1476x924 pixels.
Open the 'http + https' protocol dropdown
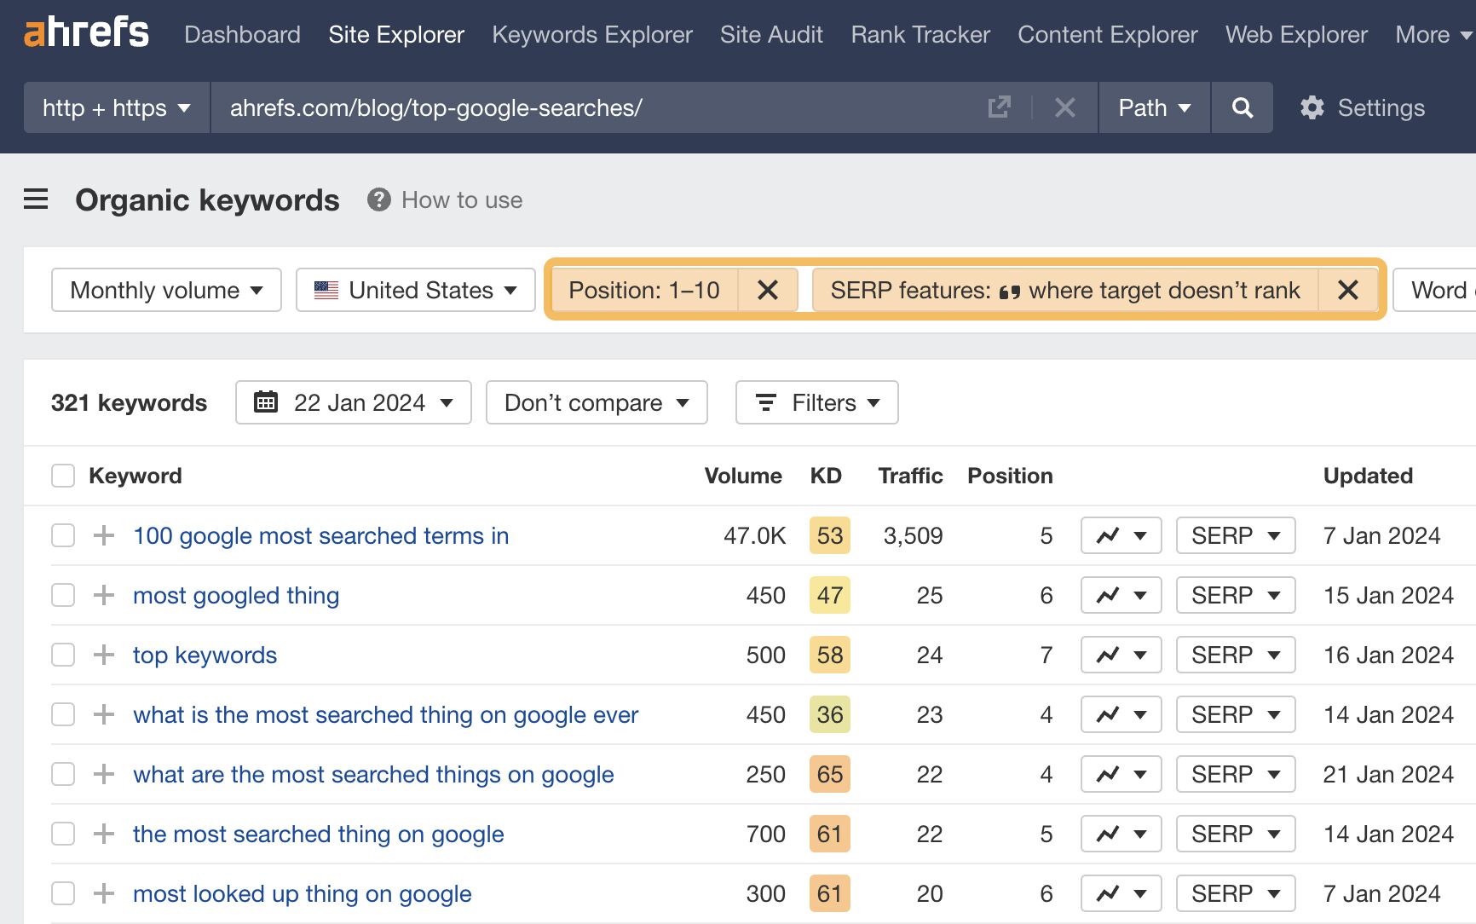pos(114,107)
